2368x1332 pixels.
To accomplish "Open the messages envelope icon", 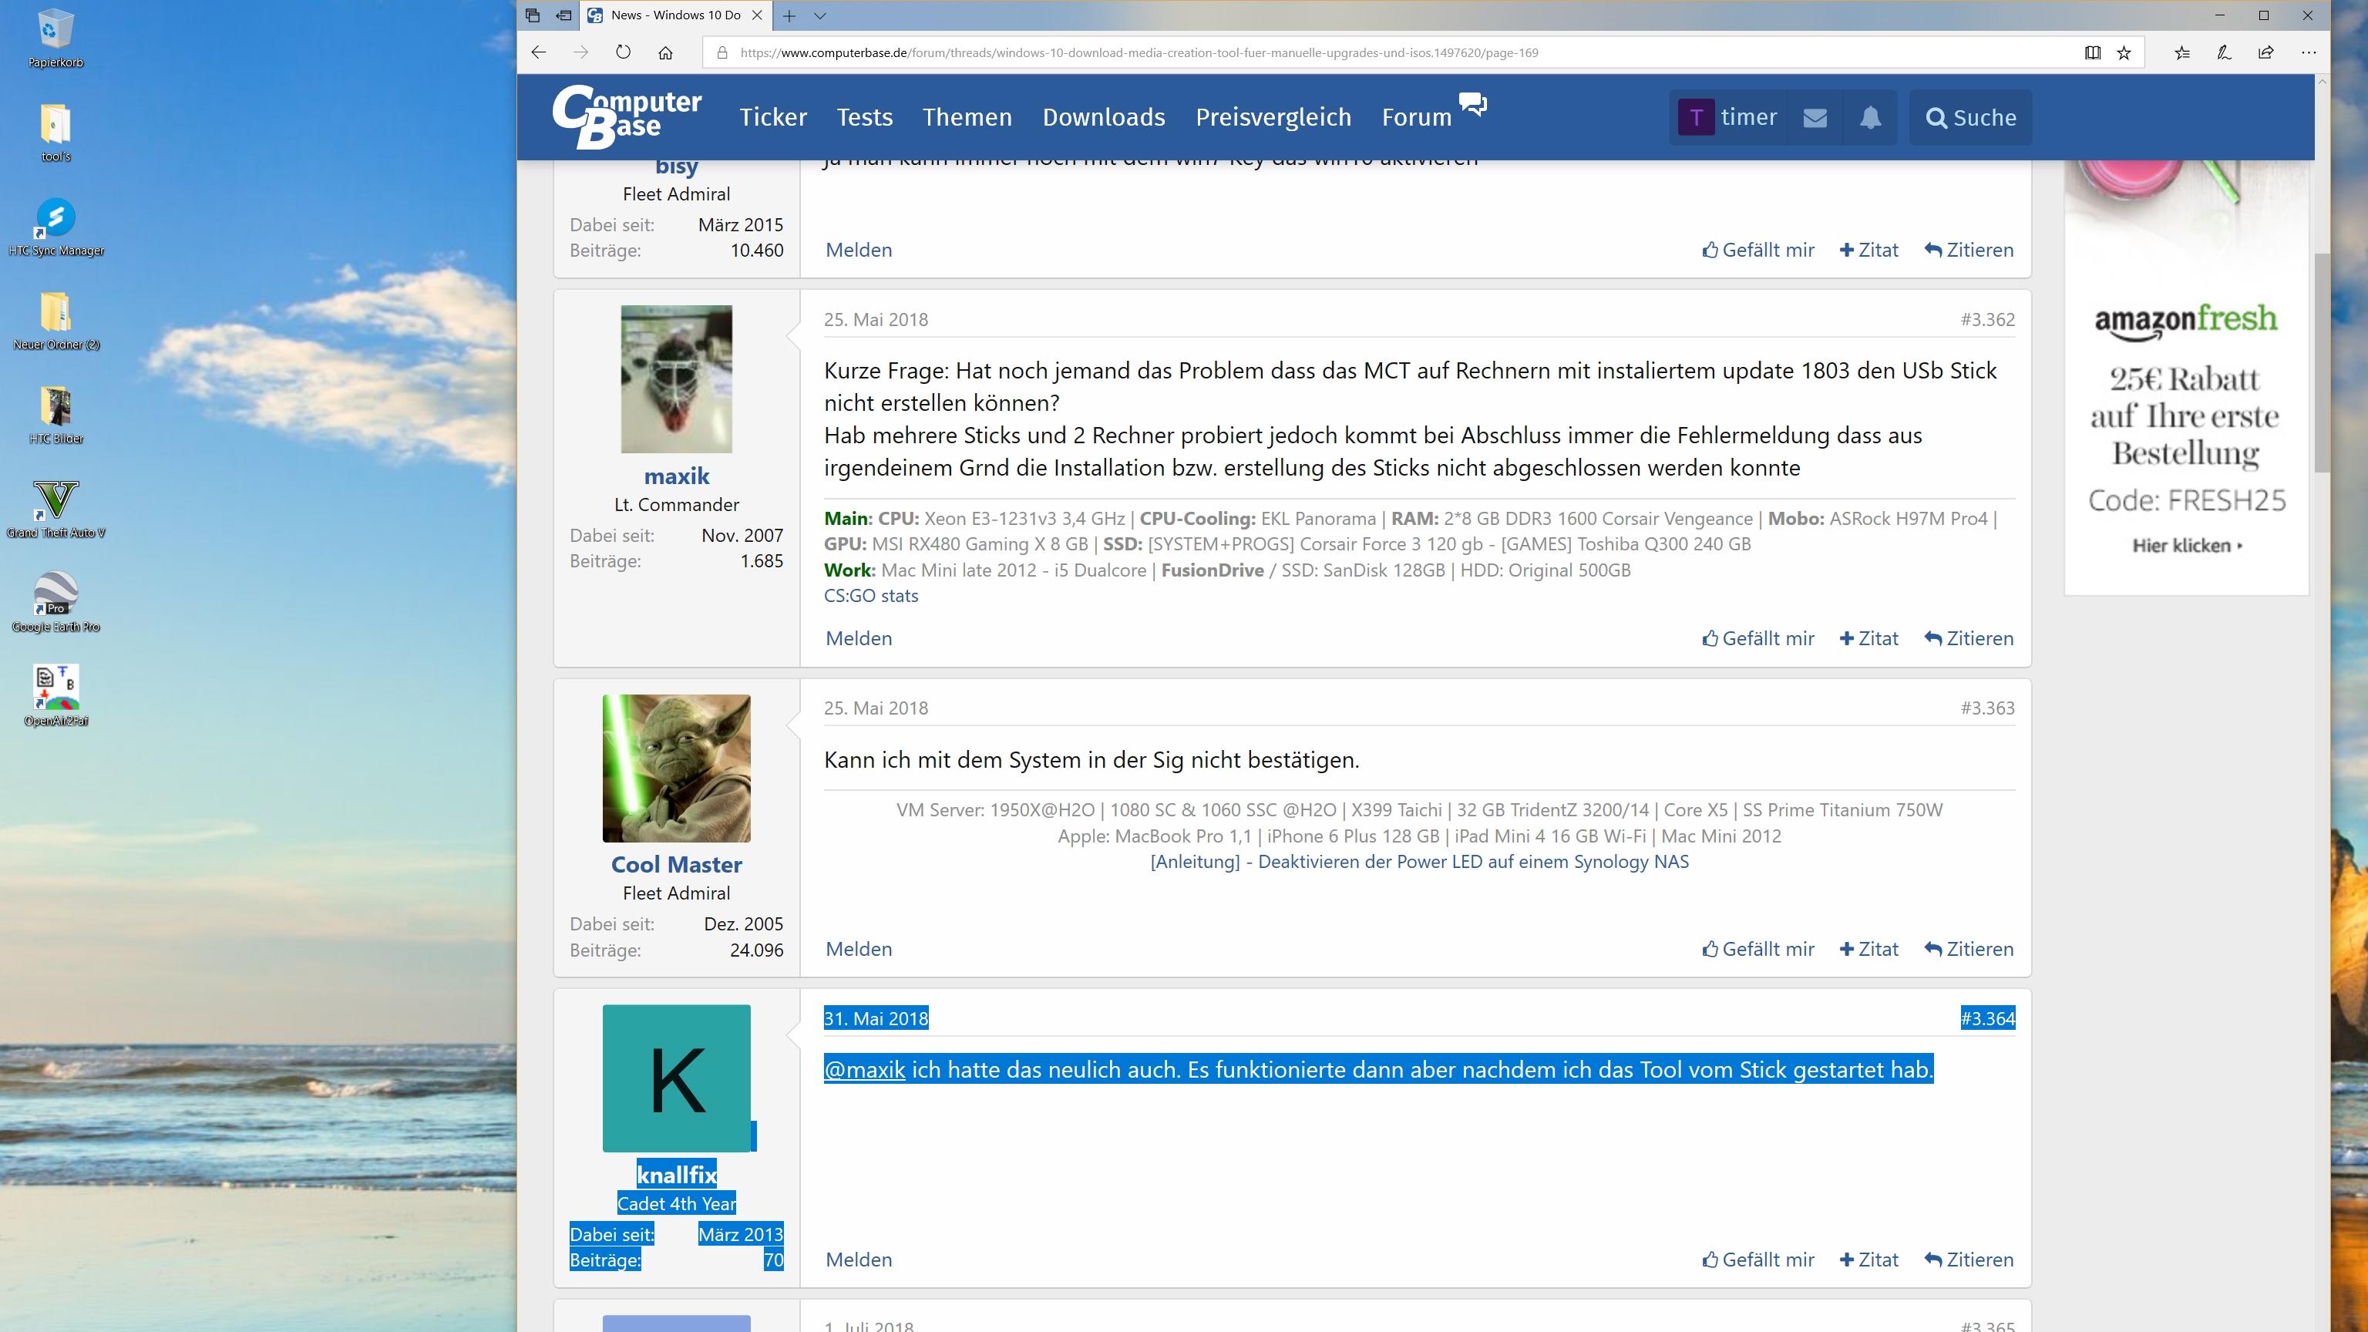I will (1815, 118).
